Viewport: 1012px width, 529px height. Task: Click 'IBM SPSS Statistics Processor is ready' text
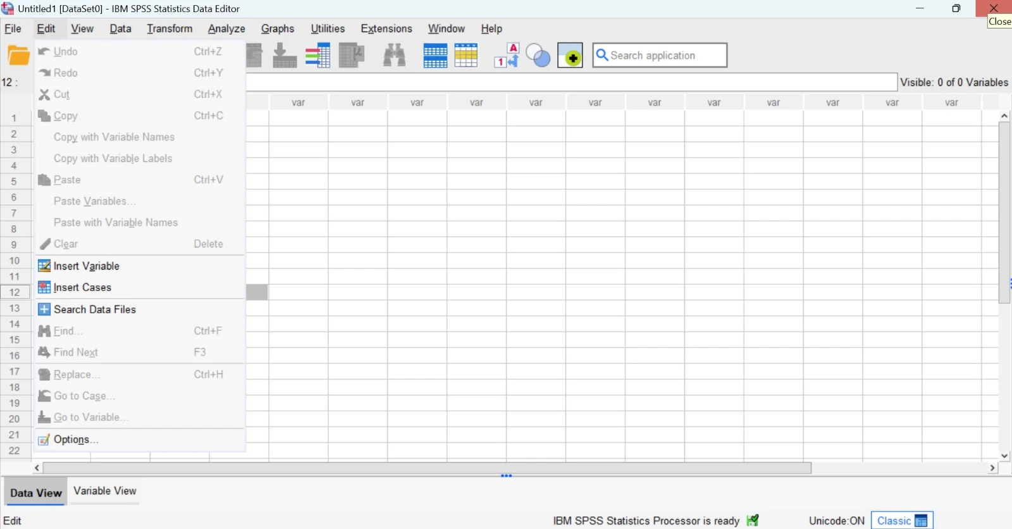pos(646,521)
